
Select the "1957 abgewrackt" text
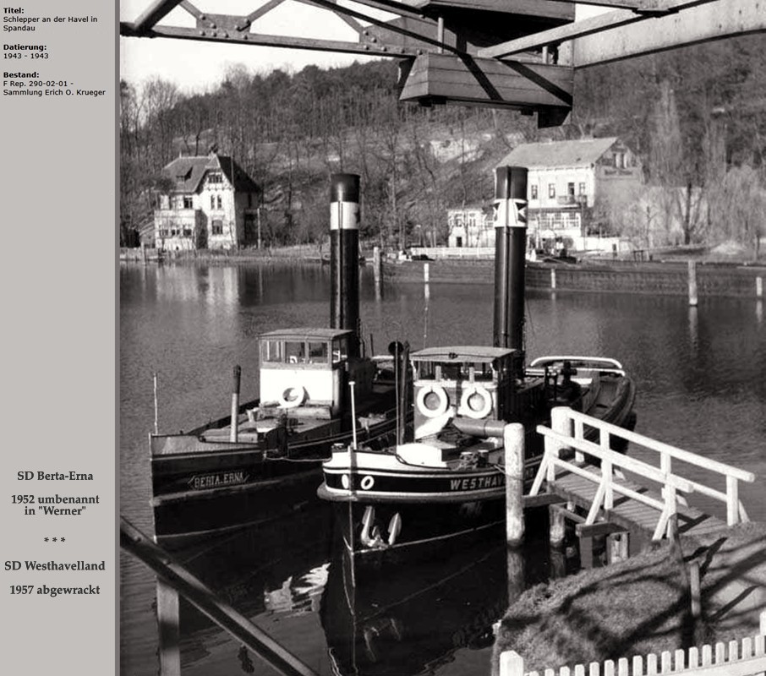(55, 590)
